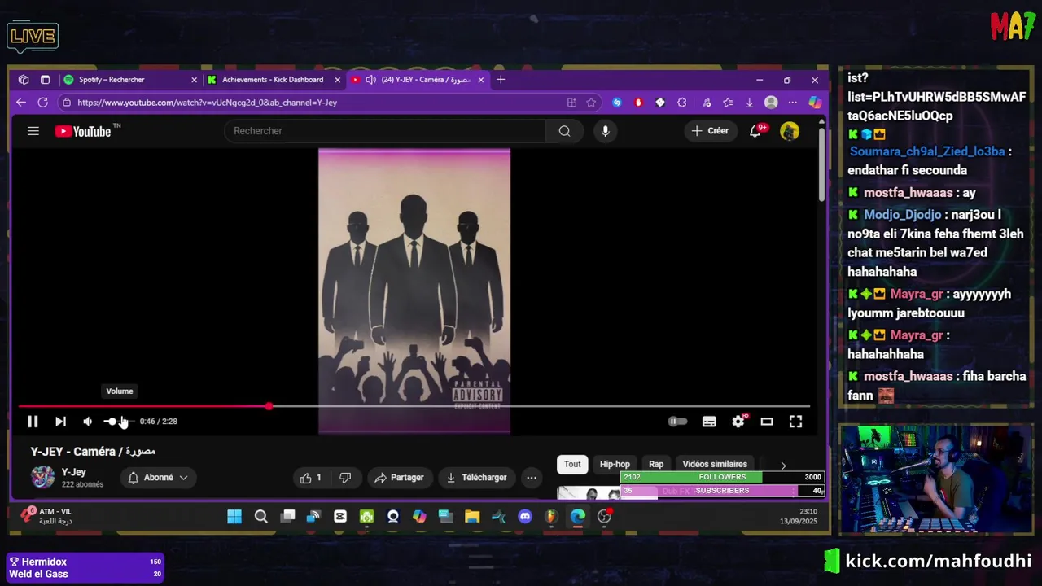1042x586 pixels.
Task: Mute the Y-JEY tab via speaker icon
Action: coord(370,80)
